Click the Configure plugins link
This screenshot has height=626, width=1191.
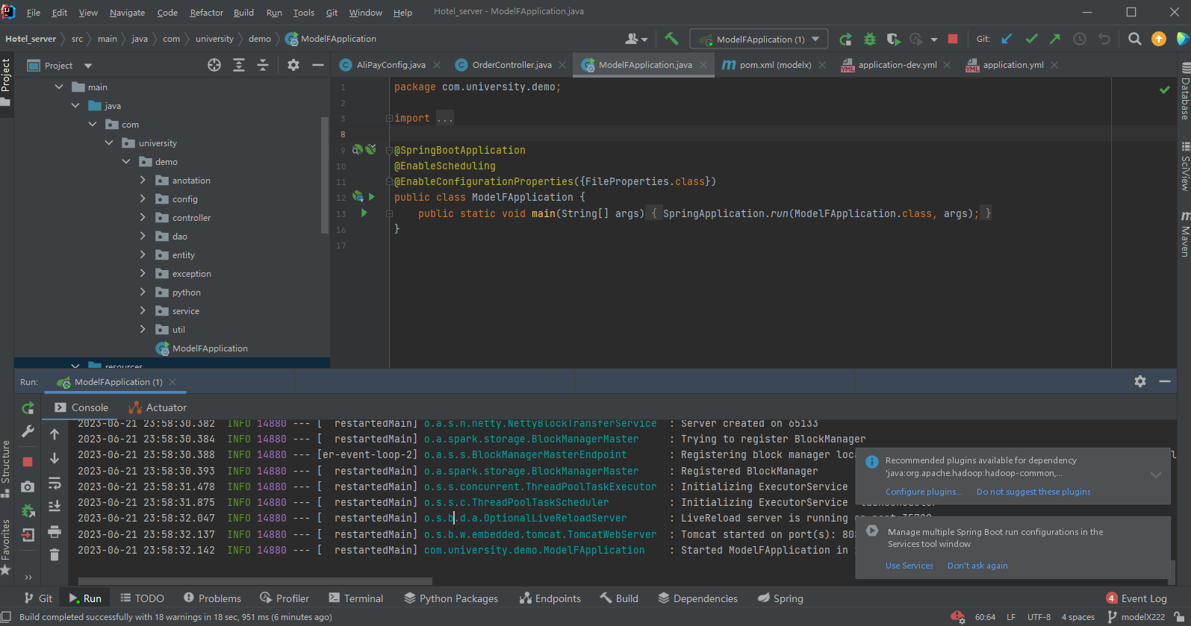pos(923,492)
